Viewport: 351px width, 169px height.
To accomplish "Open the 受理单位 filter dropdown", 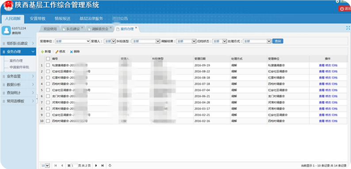I will 72,41.
